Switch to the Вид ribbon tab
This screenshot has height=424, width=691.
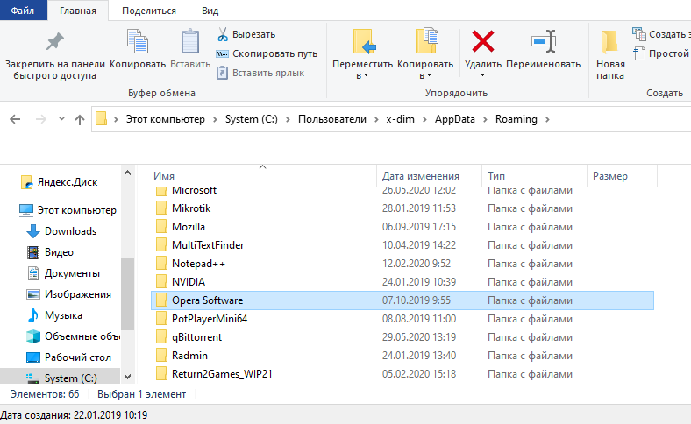tap(210, 11)
